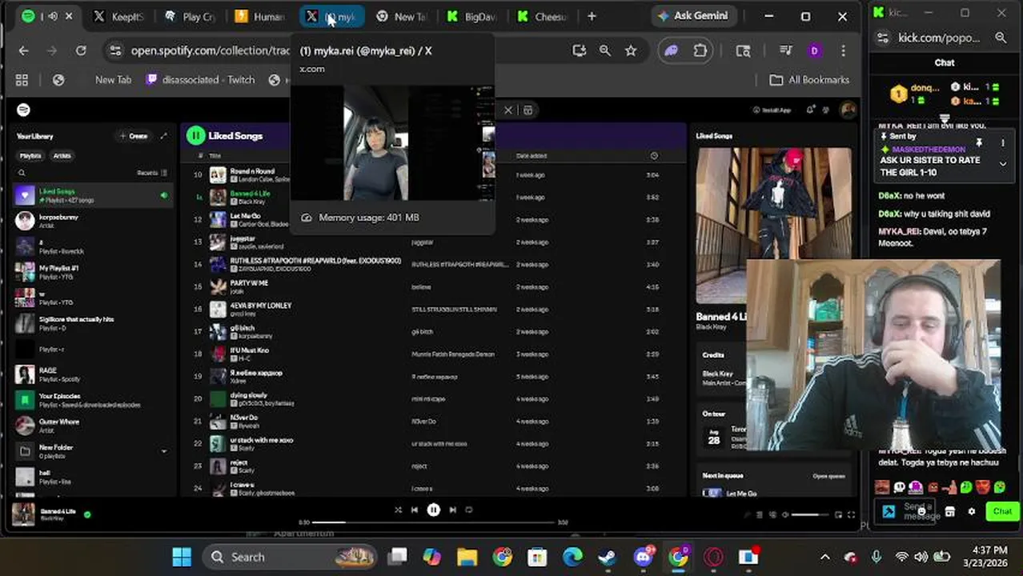Click the Date added column header

coord(532,156)
